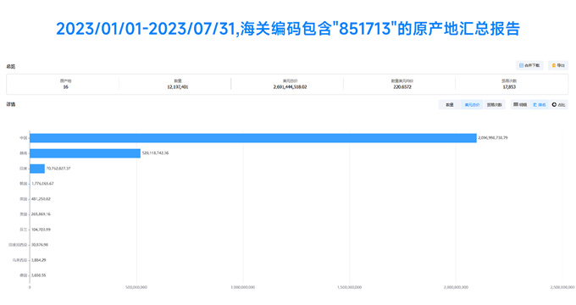Click the orange export (导出) icon
The width and height of the screenshot is (576, 305).
[x=554, y=65]
